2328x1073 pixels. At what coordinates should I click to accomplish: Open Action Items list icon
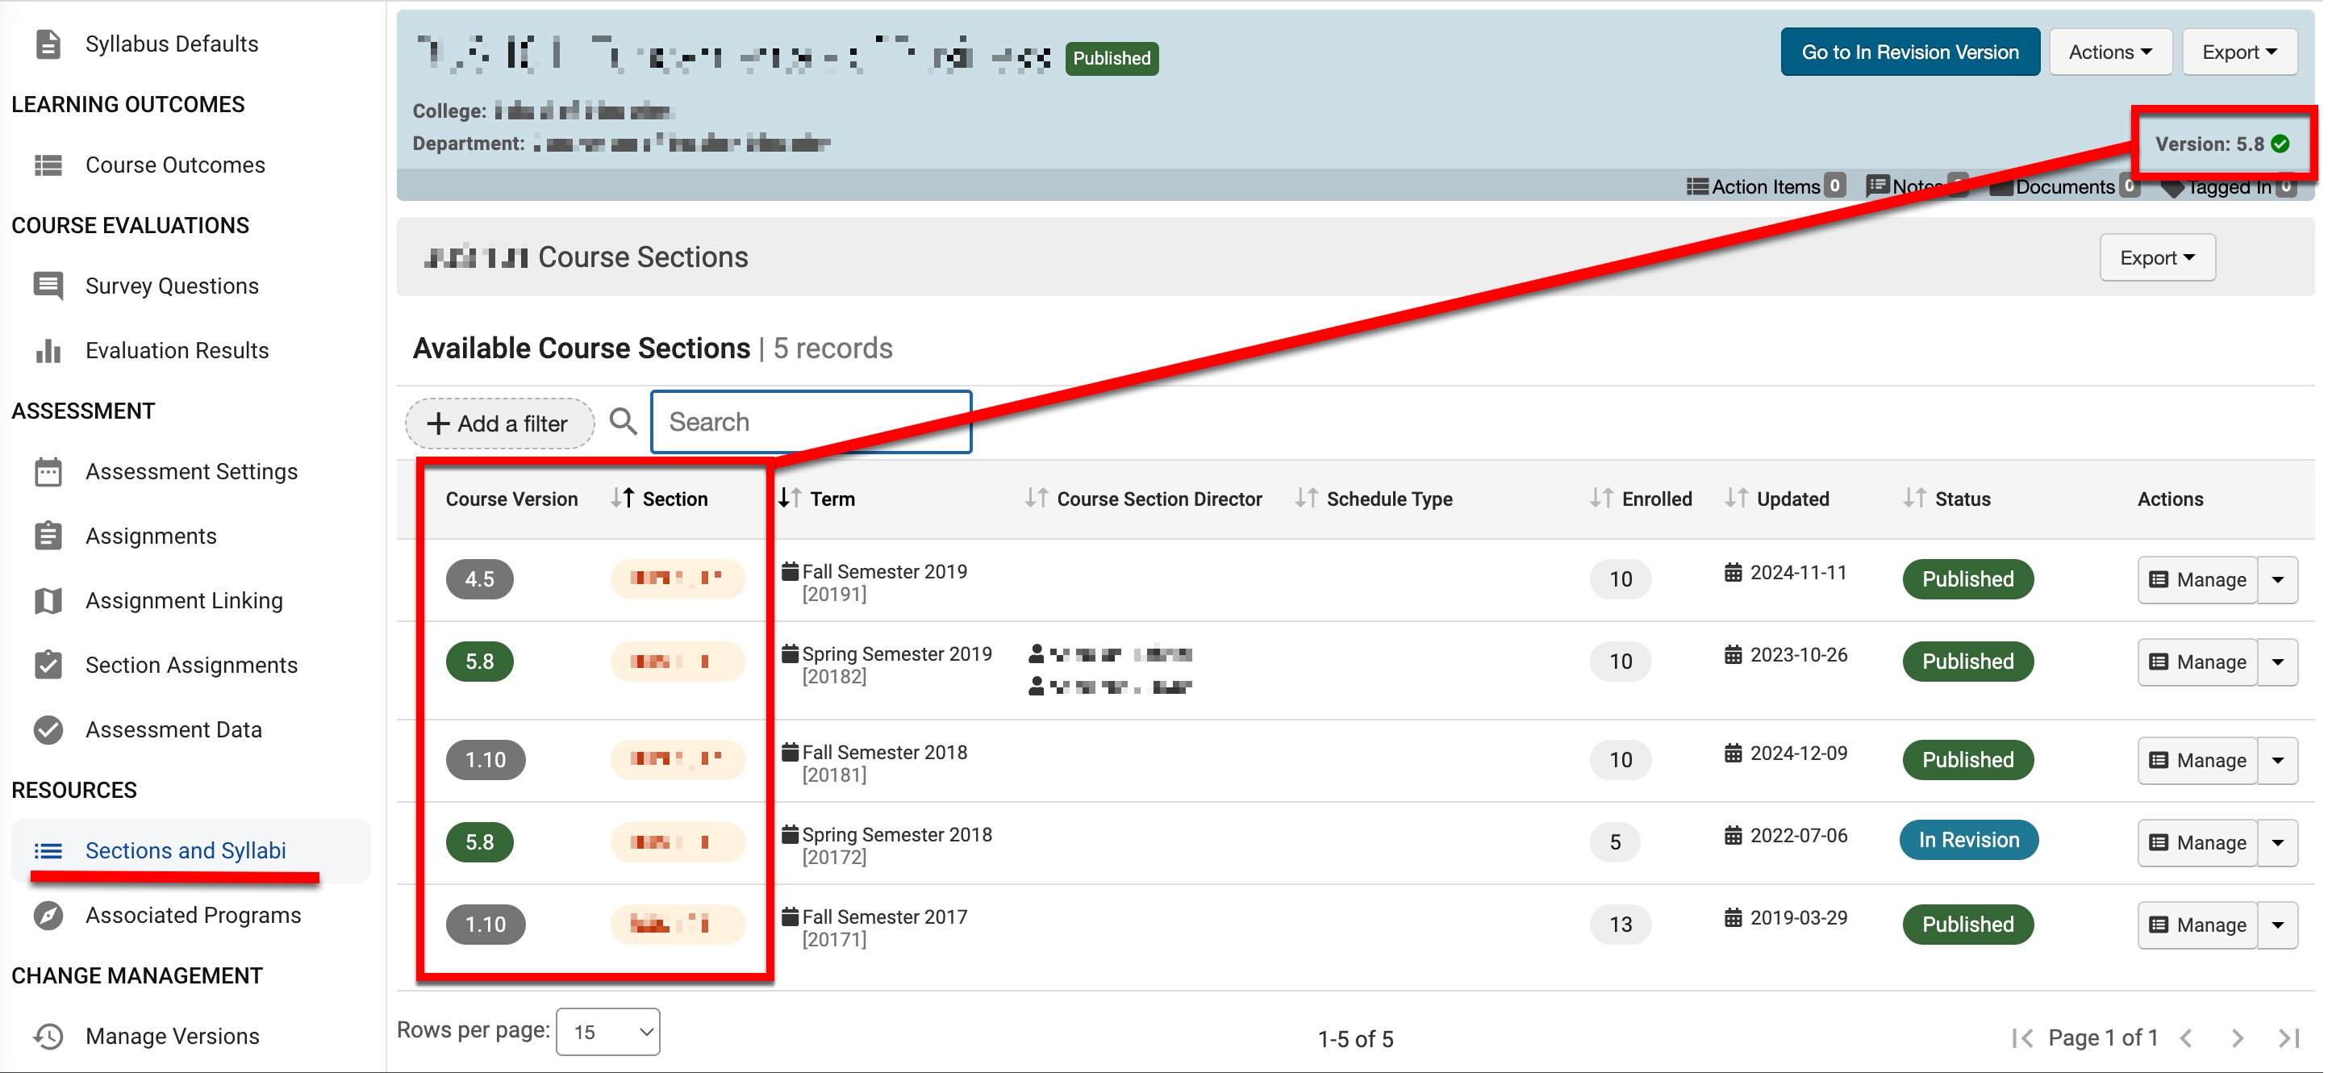click(1696, 186)
